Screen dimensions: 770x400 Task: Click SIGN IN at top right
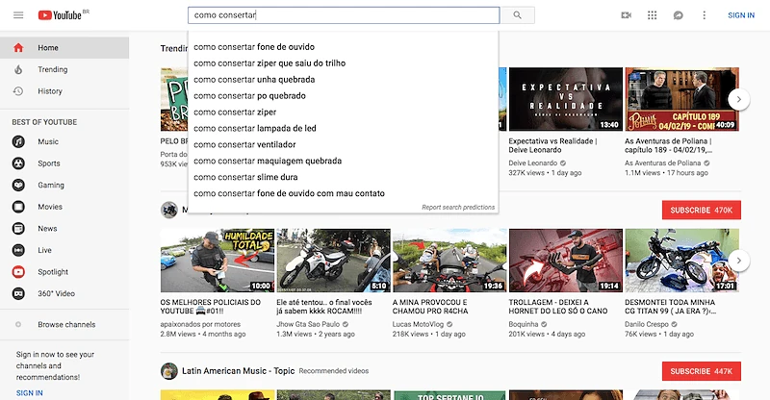[x=741, y=15]
